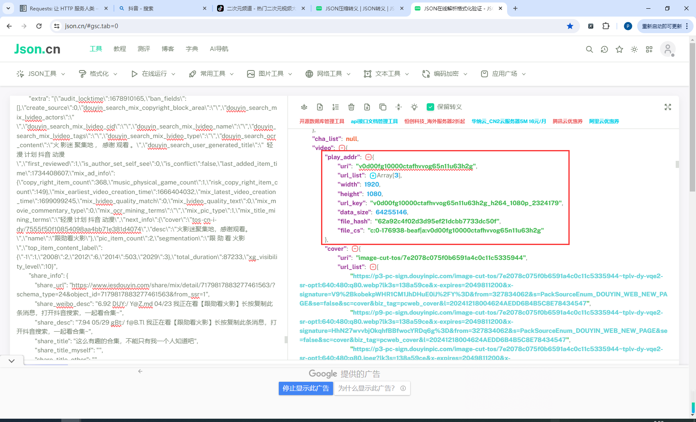Switch to the 抖音 - 搜索 browser tab

[162, 8]
